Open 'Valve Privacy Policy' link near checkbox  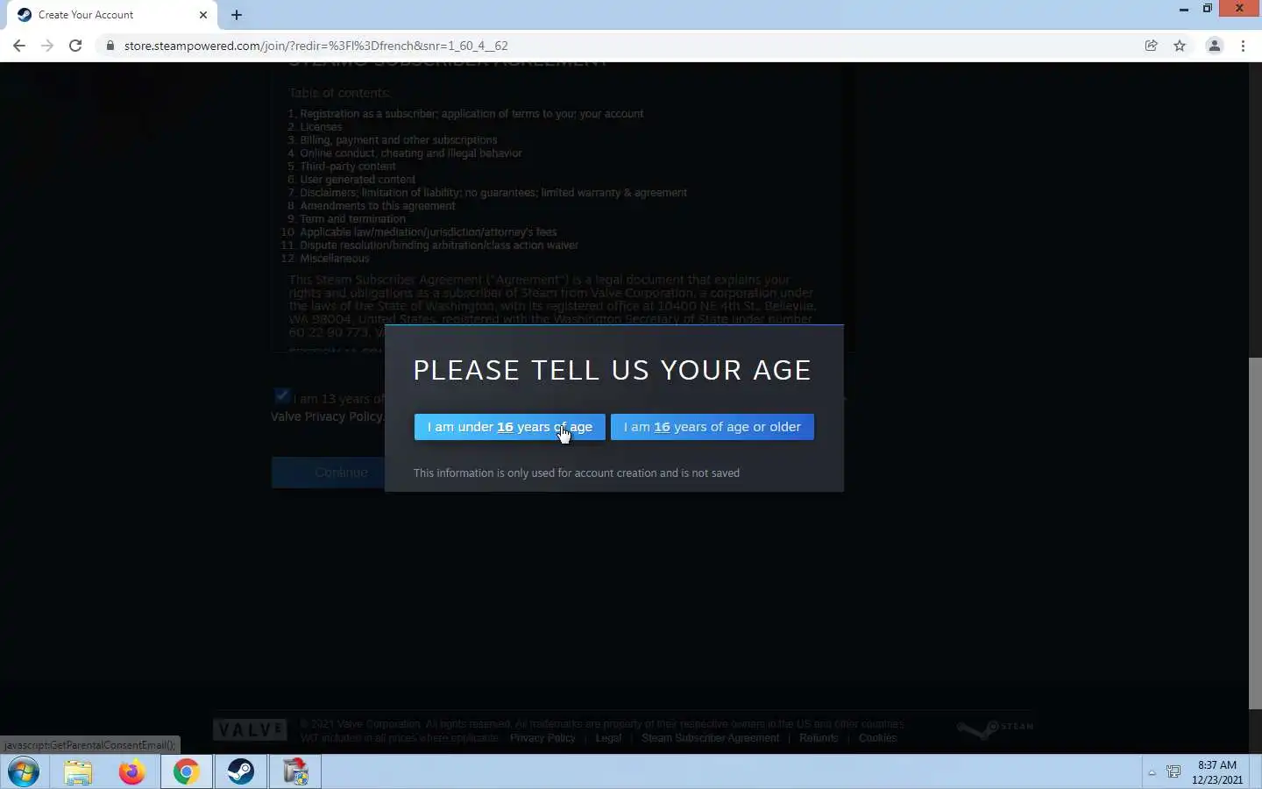point(327,416)
